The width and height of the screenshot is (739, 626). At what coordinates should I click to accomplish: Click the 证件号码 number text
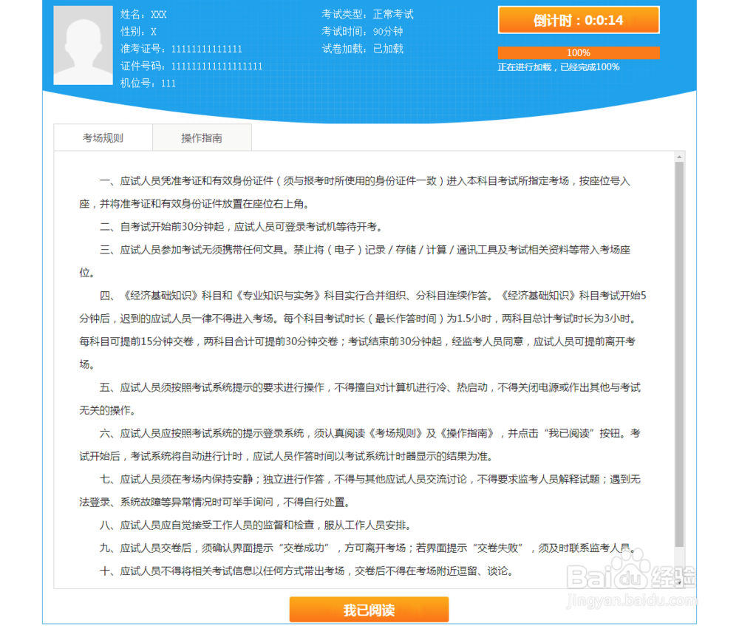191,66
